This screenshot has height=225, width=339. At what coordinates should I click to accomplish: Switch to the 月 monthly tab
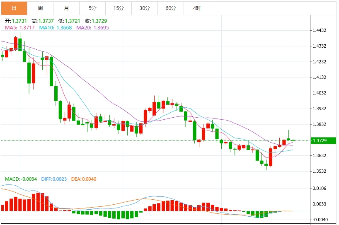pyautogui.click(x=66, y=8)
